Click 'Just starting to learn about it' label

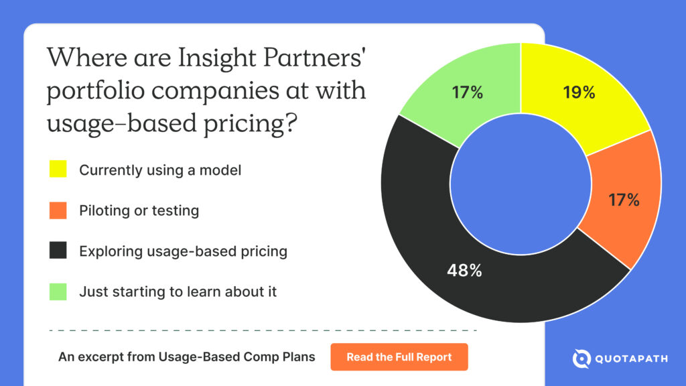point(178,292)
